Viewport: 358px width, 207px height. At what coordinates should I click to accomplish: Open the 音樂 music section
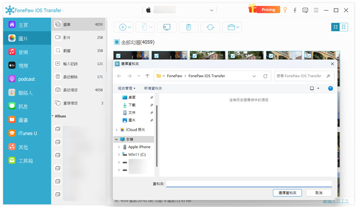click(x=27, y=52)
